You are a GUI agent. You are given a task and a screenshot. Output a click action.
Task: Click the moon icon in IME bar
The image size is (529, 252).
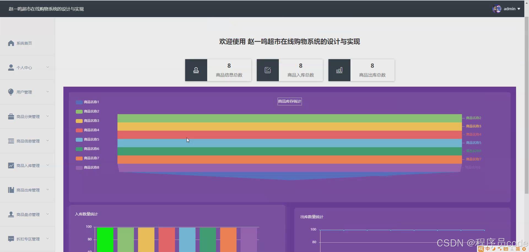[494, 249]
